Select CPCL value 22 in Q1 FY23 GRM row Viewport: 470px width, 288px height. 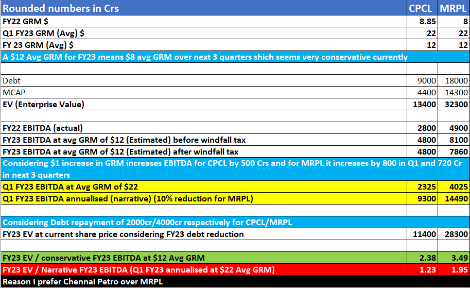422,33
